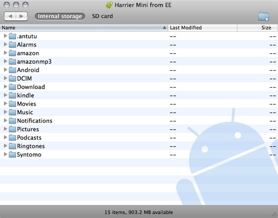Click the Podcasts folder icon
Screen dimensions: 278x218
12,138
